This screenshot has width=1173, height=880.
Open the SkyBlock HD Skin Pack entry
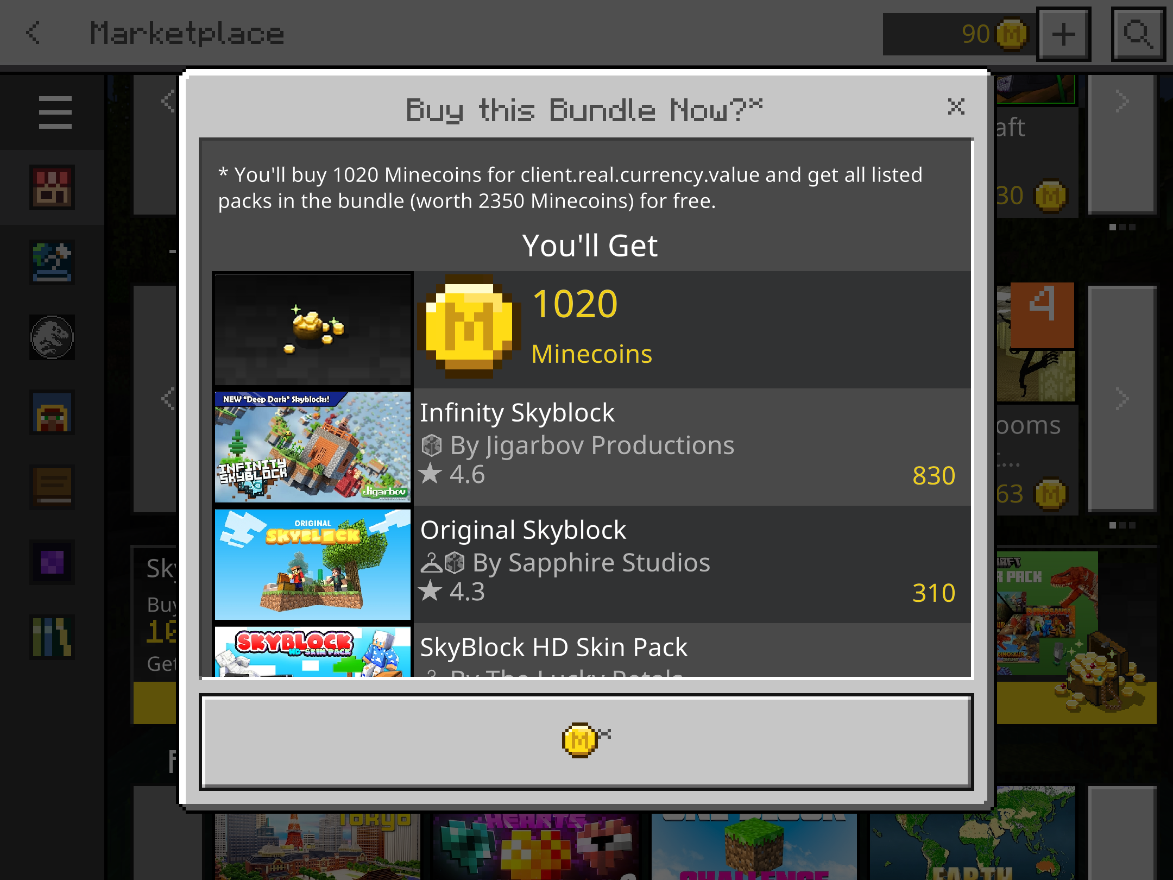[591, 650]
